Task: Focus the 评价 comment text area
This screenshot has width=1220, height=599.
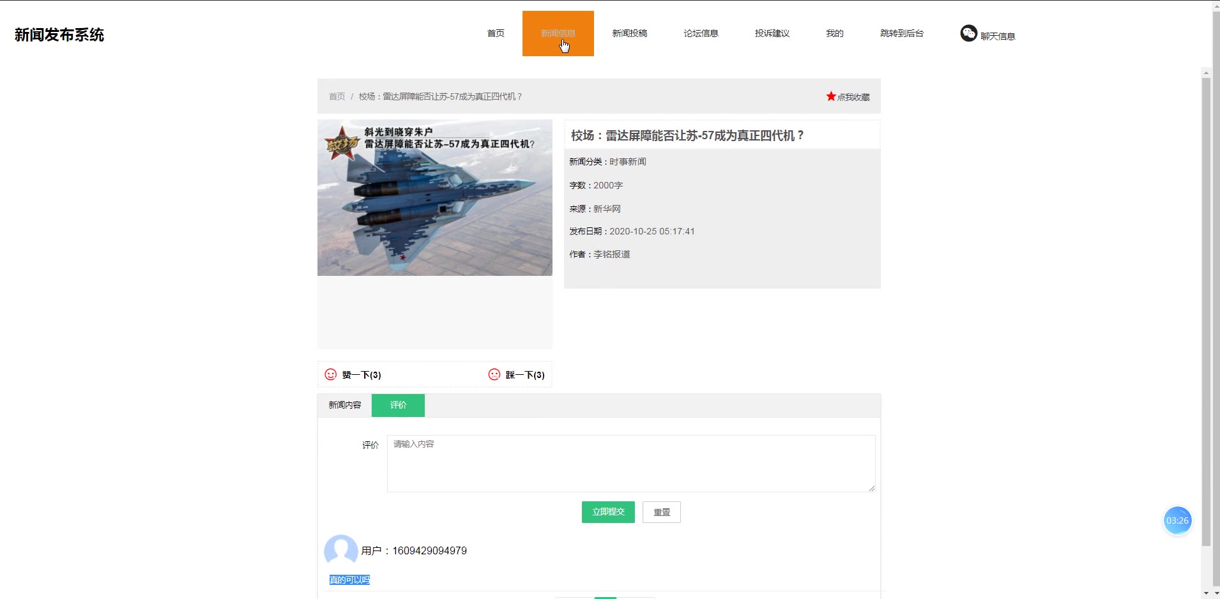Action: pyautogui.click(x=631, y=464)
